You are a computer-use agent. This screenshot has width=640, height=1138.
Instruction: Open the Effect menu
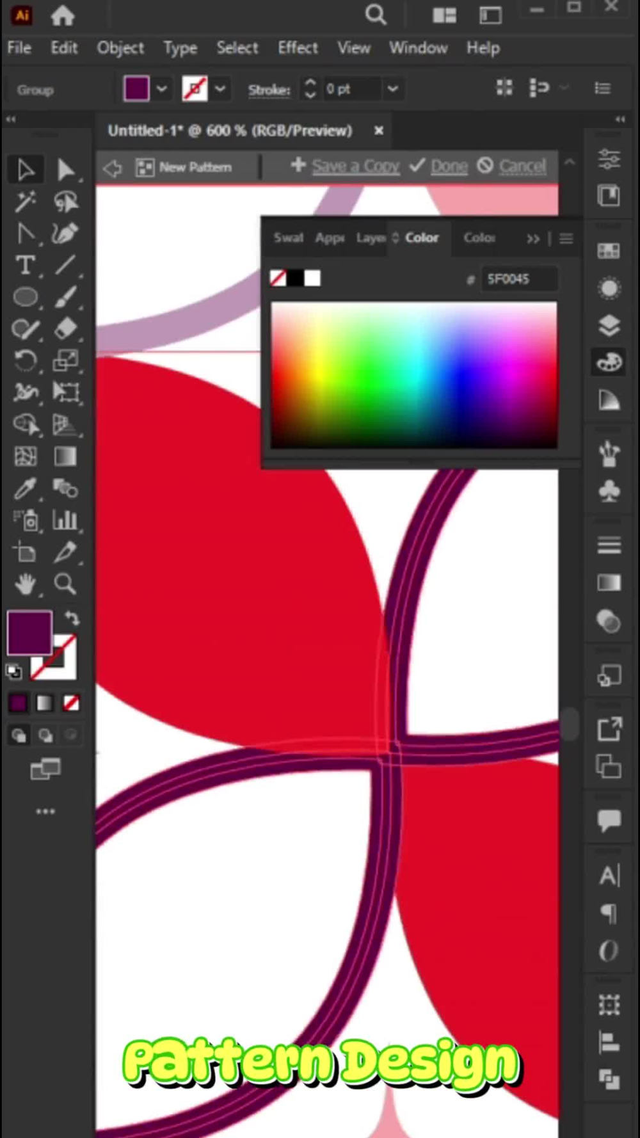298,48
